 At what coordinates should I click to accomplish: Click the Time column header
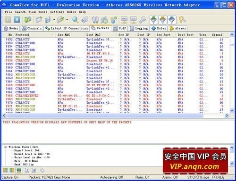point(203,35)
